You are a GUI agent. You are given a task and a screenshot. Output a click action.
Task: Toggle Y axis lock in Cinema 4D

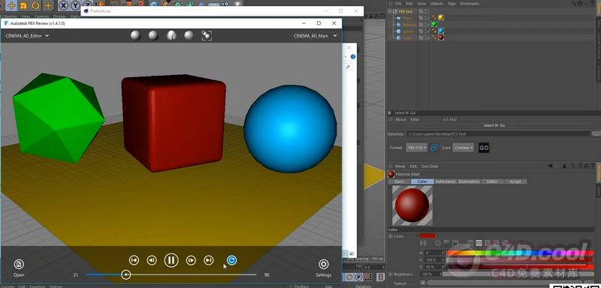click(x=76, y=6)
